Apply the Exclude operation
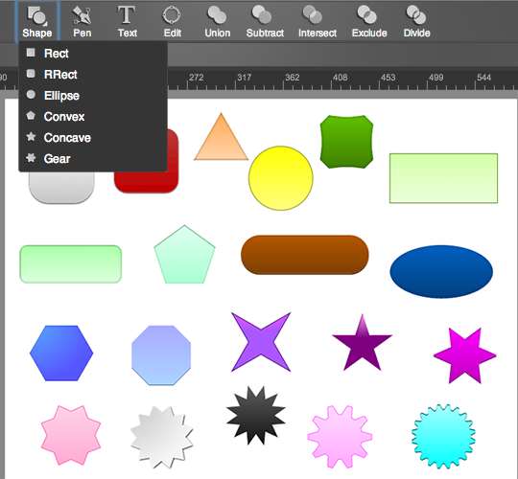518x479 pixels. pos(369,21)
